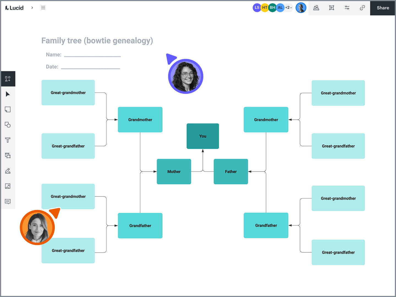Select the freehand pen tool
The height and width of the screenshot is (297, 396).
pyautogui.click(x=8, y=171)
